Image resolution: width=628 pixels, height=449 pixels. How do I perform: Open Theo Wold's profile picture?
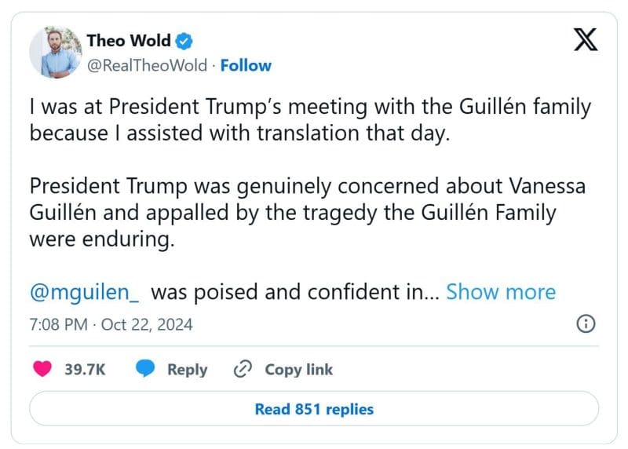[x=55, y=52]
